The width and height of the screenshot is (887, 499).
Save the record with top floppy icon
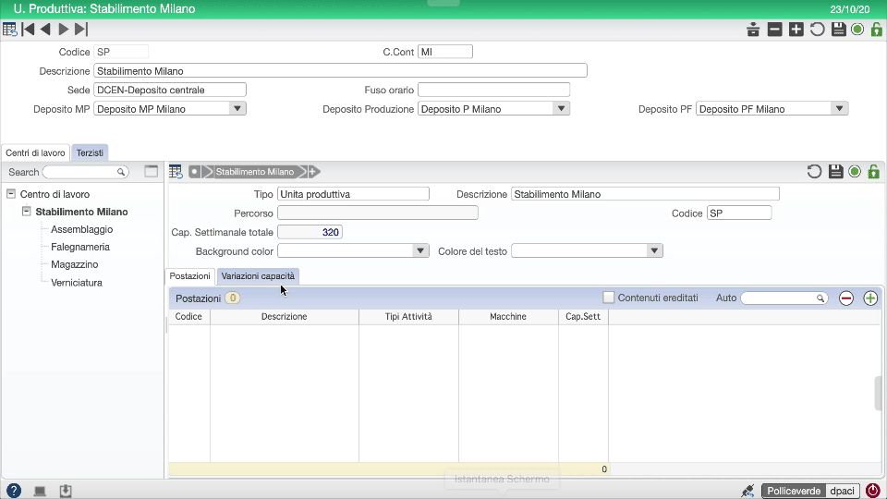838,30
